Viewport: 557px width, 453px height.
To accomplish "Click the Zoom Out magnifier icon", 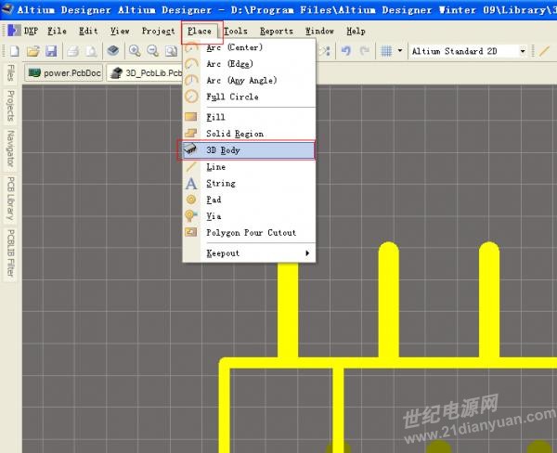I will (153, 51).
